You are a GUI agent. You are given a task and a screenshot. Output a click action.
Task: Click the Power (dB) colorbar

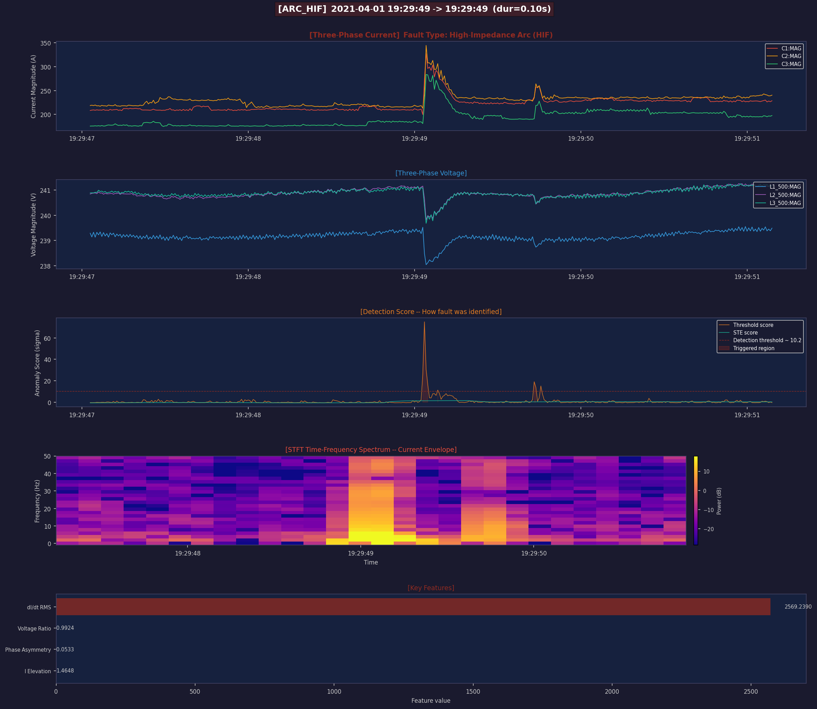[x=695, y=501]
